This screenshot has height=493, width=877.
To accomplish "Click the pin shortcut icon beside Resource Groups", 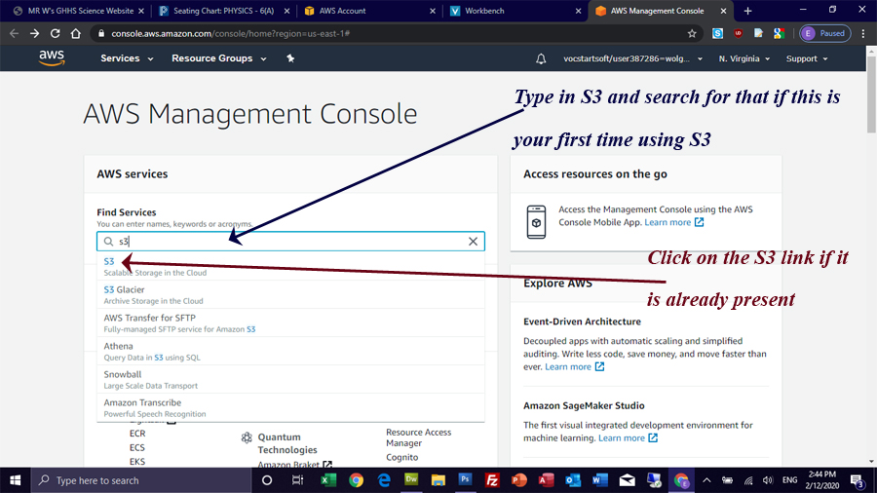I will click(290, 58).
